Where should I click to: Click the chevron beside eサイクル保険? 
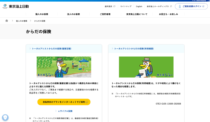(x=56, y=111)
